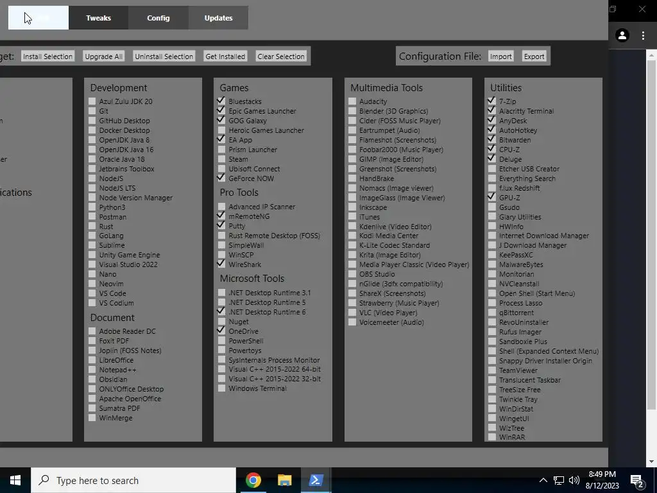Click the scrollbar down arrow

pyautogui.click(x=652, y=462)
